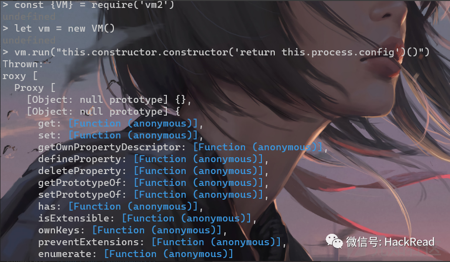Click the set: Function (anonymous) value
This screenshot has width=450, height=262.
click(x=133, y=135)
